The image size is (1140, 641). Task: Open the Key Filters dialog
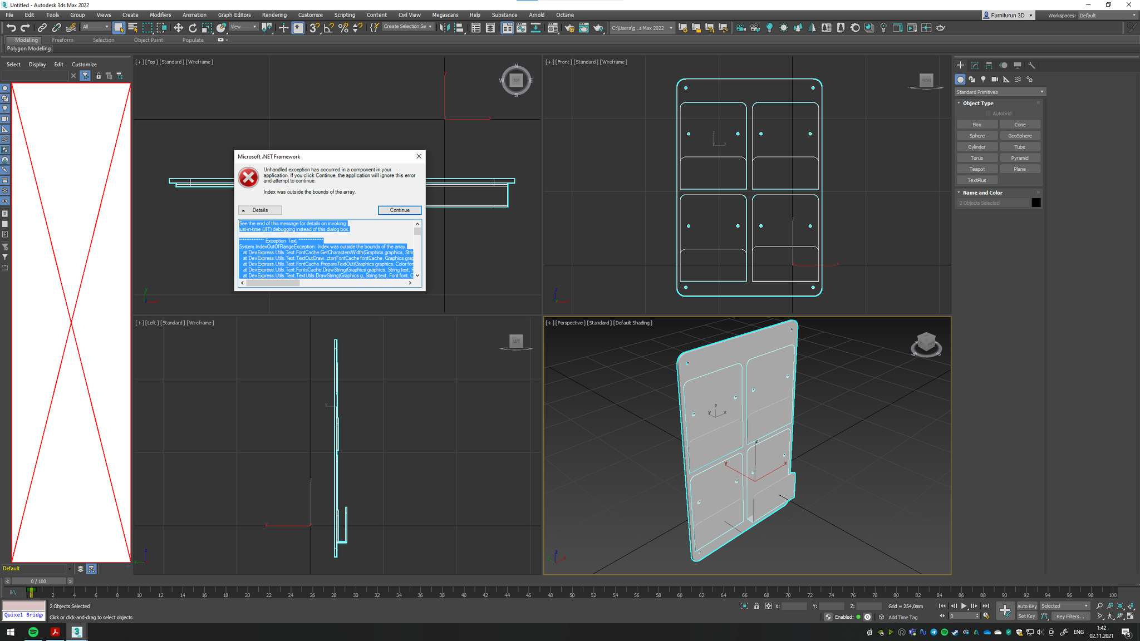1070,616
